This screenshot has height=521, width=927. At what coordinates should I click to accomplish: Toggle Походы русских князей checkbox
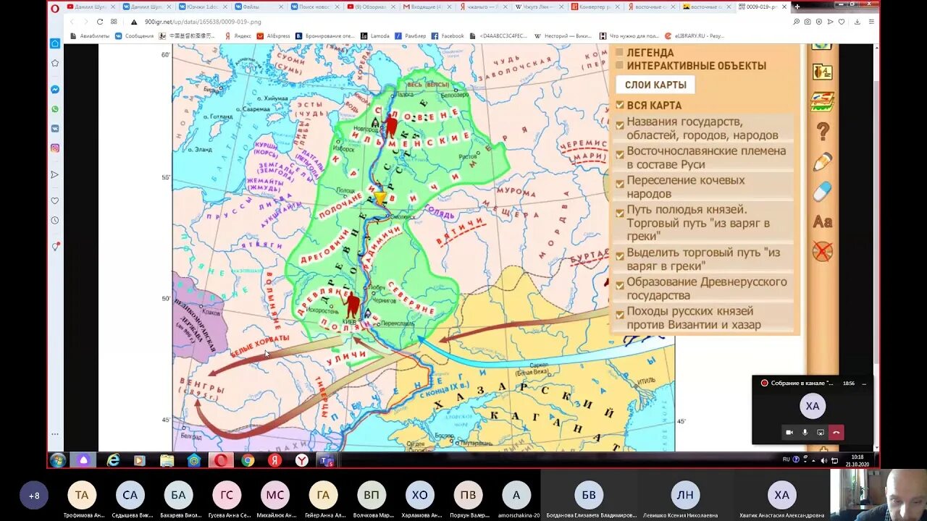(620, 314)
